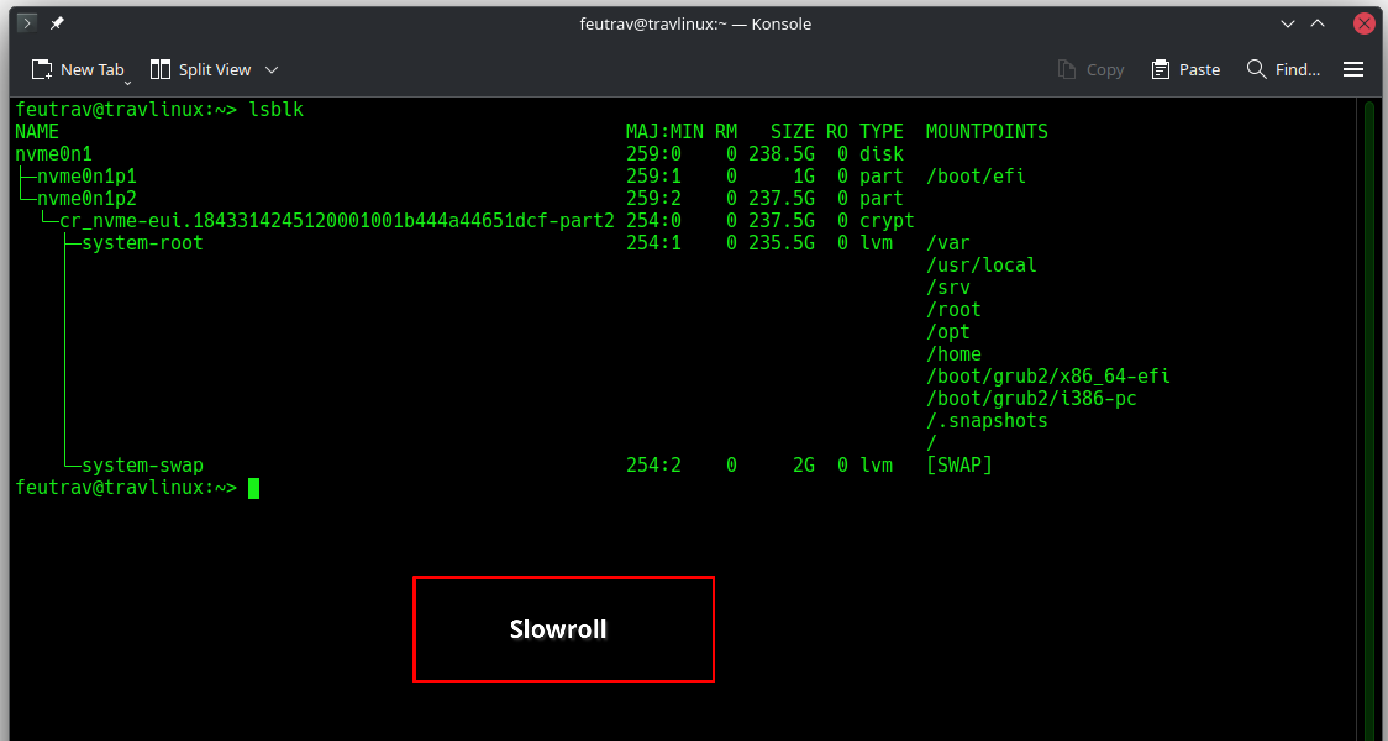Expand the Split View chevron menu
1388x741 pixels.
272,70
